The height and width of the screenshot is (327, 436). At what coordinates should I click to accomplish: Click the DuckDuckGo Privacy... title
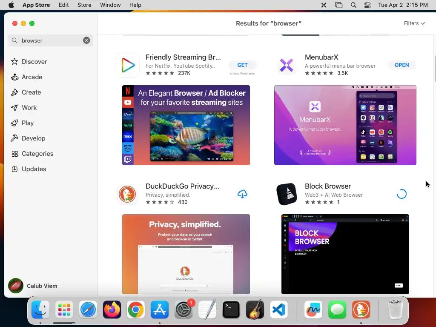coord(182,186)
